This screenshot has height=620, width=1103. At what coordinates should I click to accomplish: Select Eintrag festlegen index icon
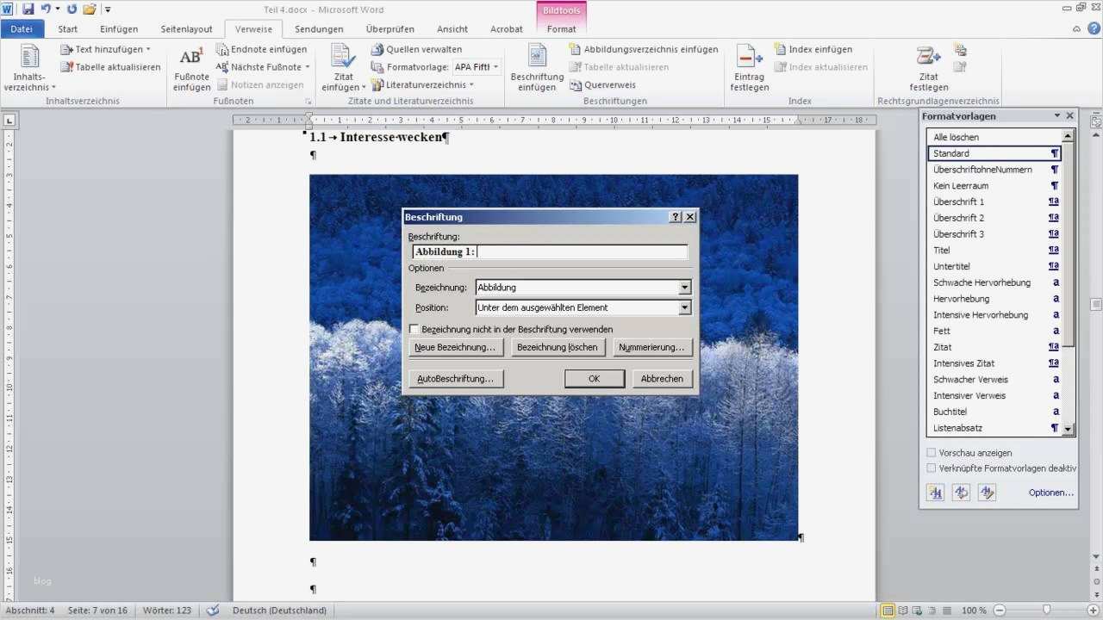tap(748, 67)
